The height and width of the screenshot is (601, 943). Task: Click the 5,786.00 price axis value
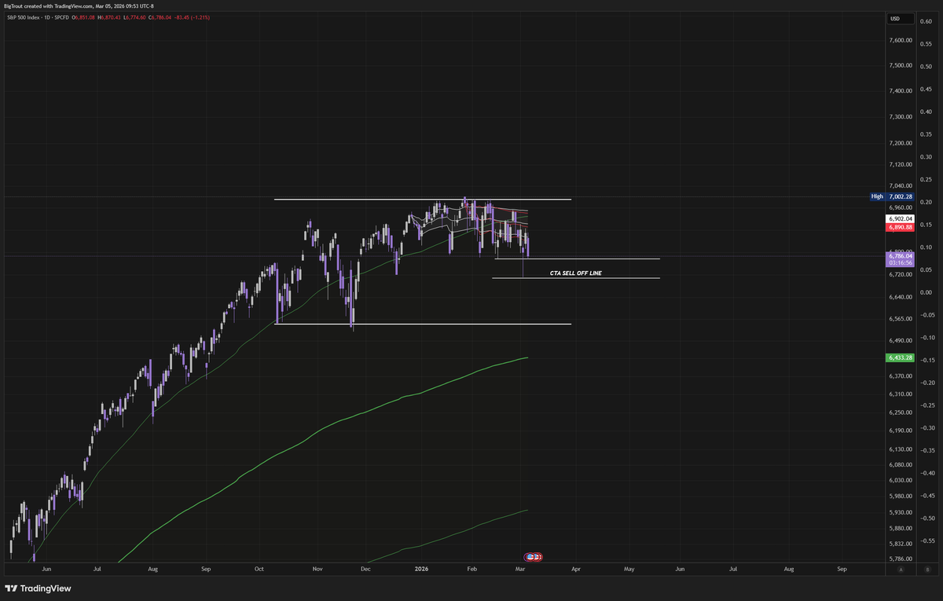click(x=900, y=558)
